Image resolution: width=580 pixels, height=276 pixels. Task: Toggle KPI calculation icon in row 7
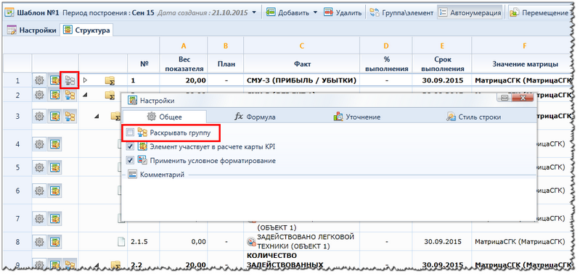[55, 218]
